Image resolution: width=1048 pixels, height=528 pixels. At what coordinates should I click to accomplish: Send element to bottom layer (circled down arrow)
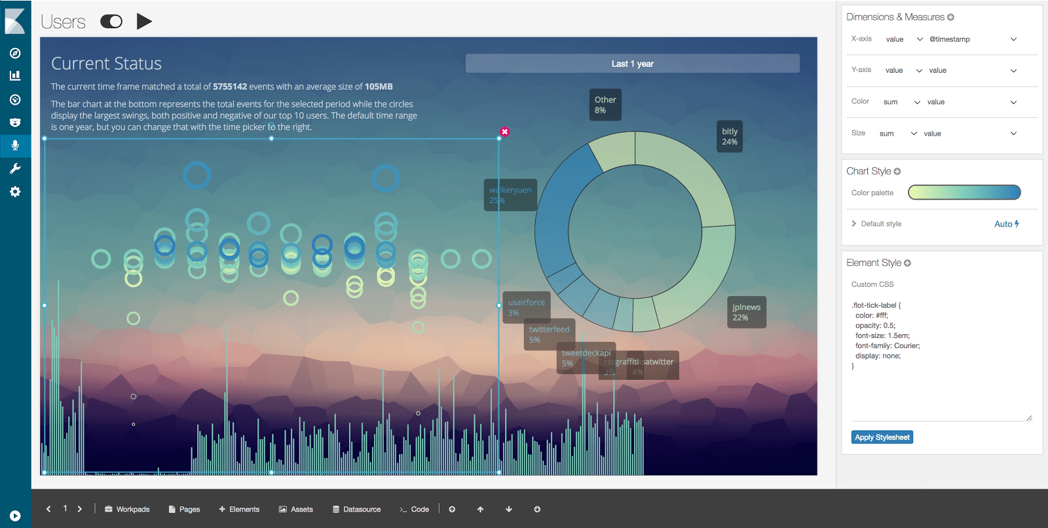point(537,509)
